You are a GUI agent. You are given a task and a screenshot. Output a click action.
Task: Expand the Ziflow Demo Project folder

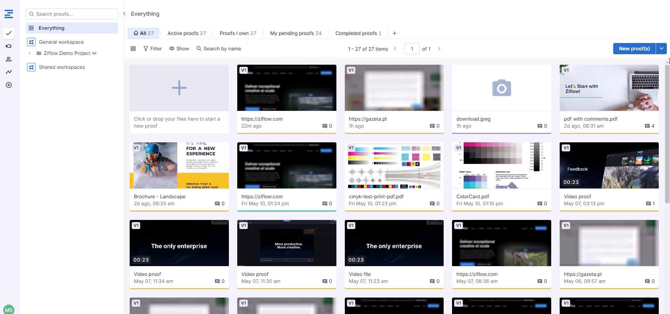pyautogui.click(x=30, y=53)
